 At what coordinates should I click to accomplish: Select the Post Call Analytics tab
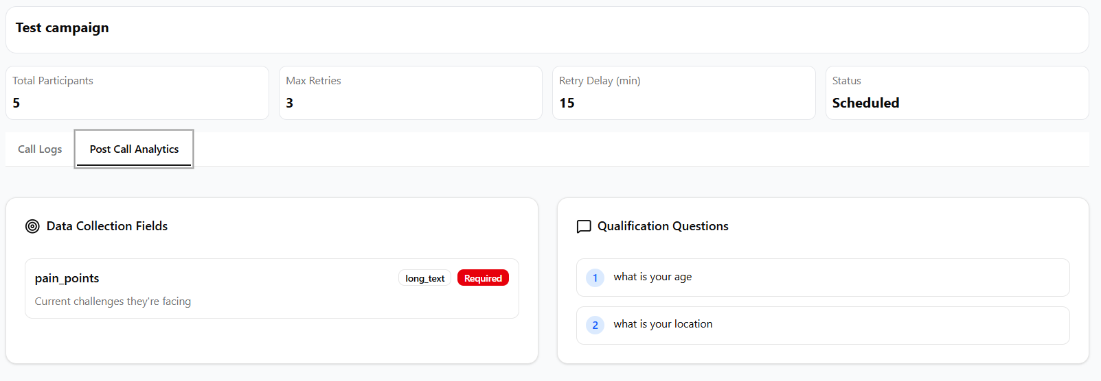[x=134, y=149]
